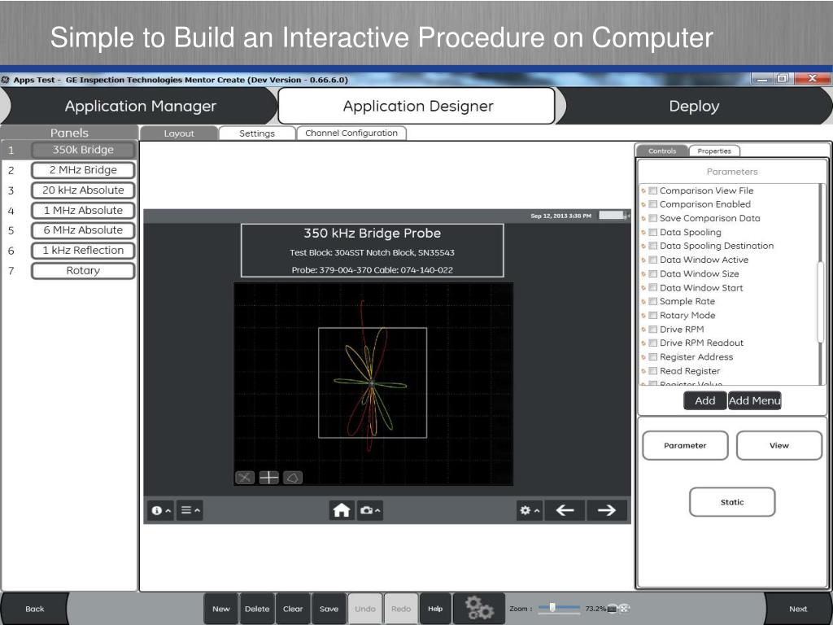Click the Parameter control button
This screenshot has height=625, width=833.
(x=685, y=445)
